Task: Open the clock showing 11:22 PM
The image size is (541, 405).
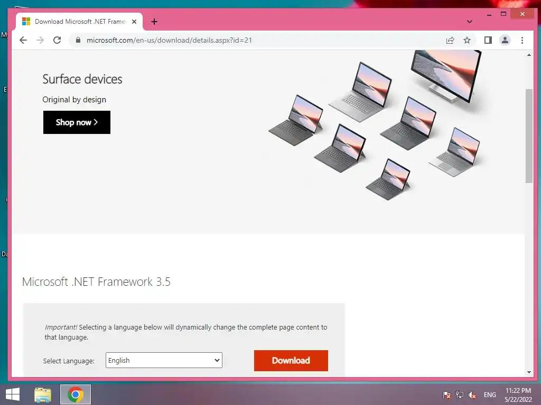Action: pyautogui.click(x=518, y=395)
